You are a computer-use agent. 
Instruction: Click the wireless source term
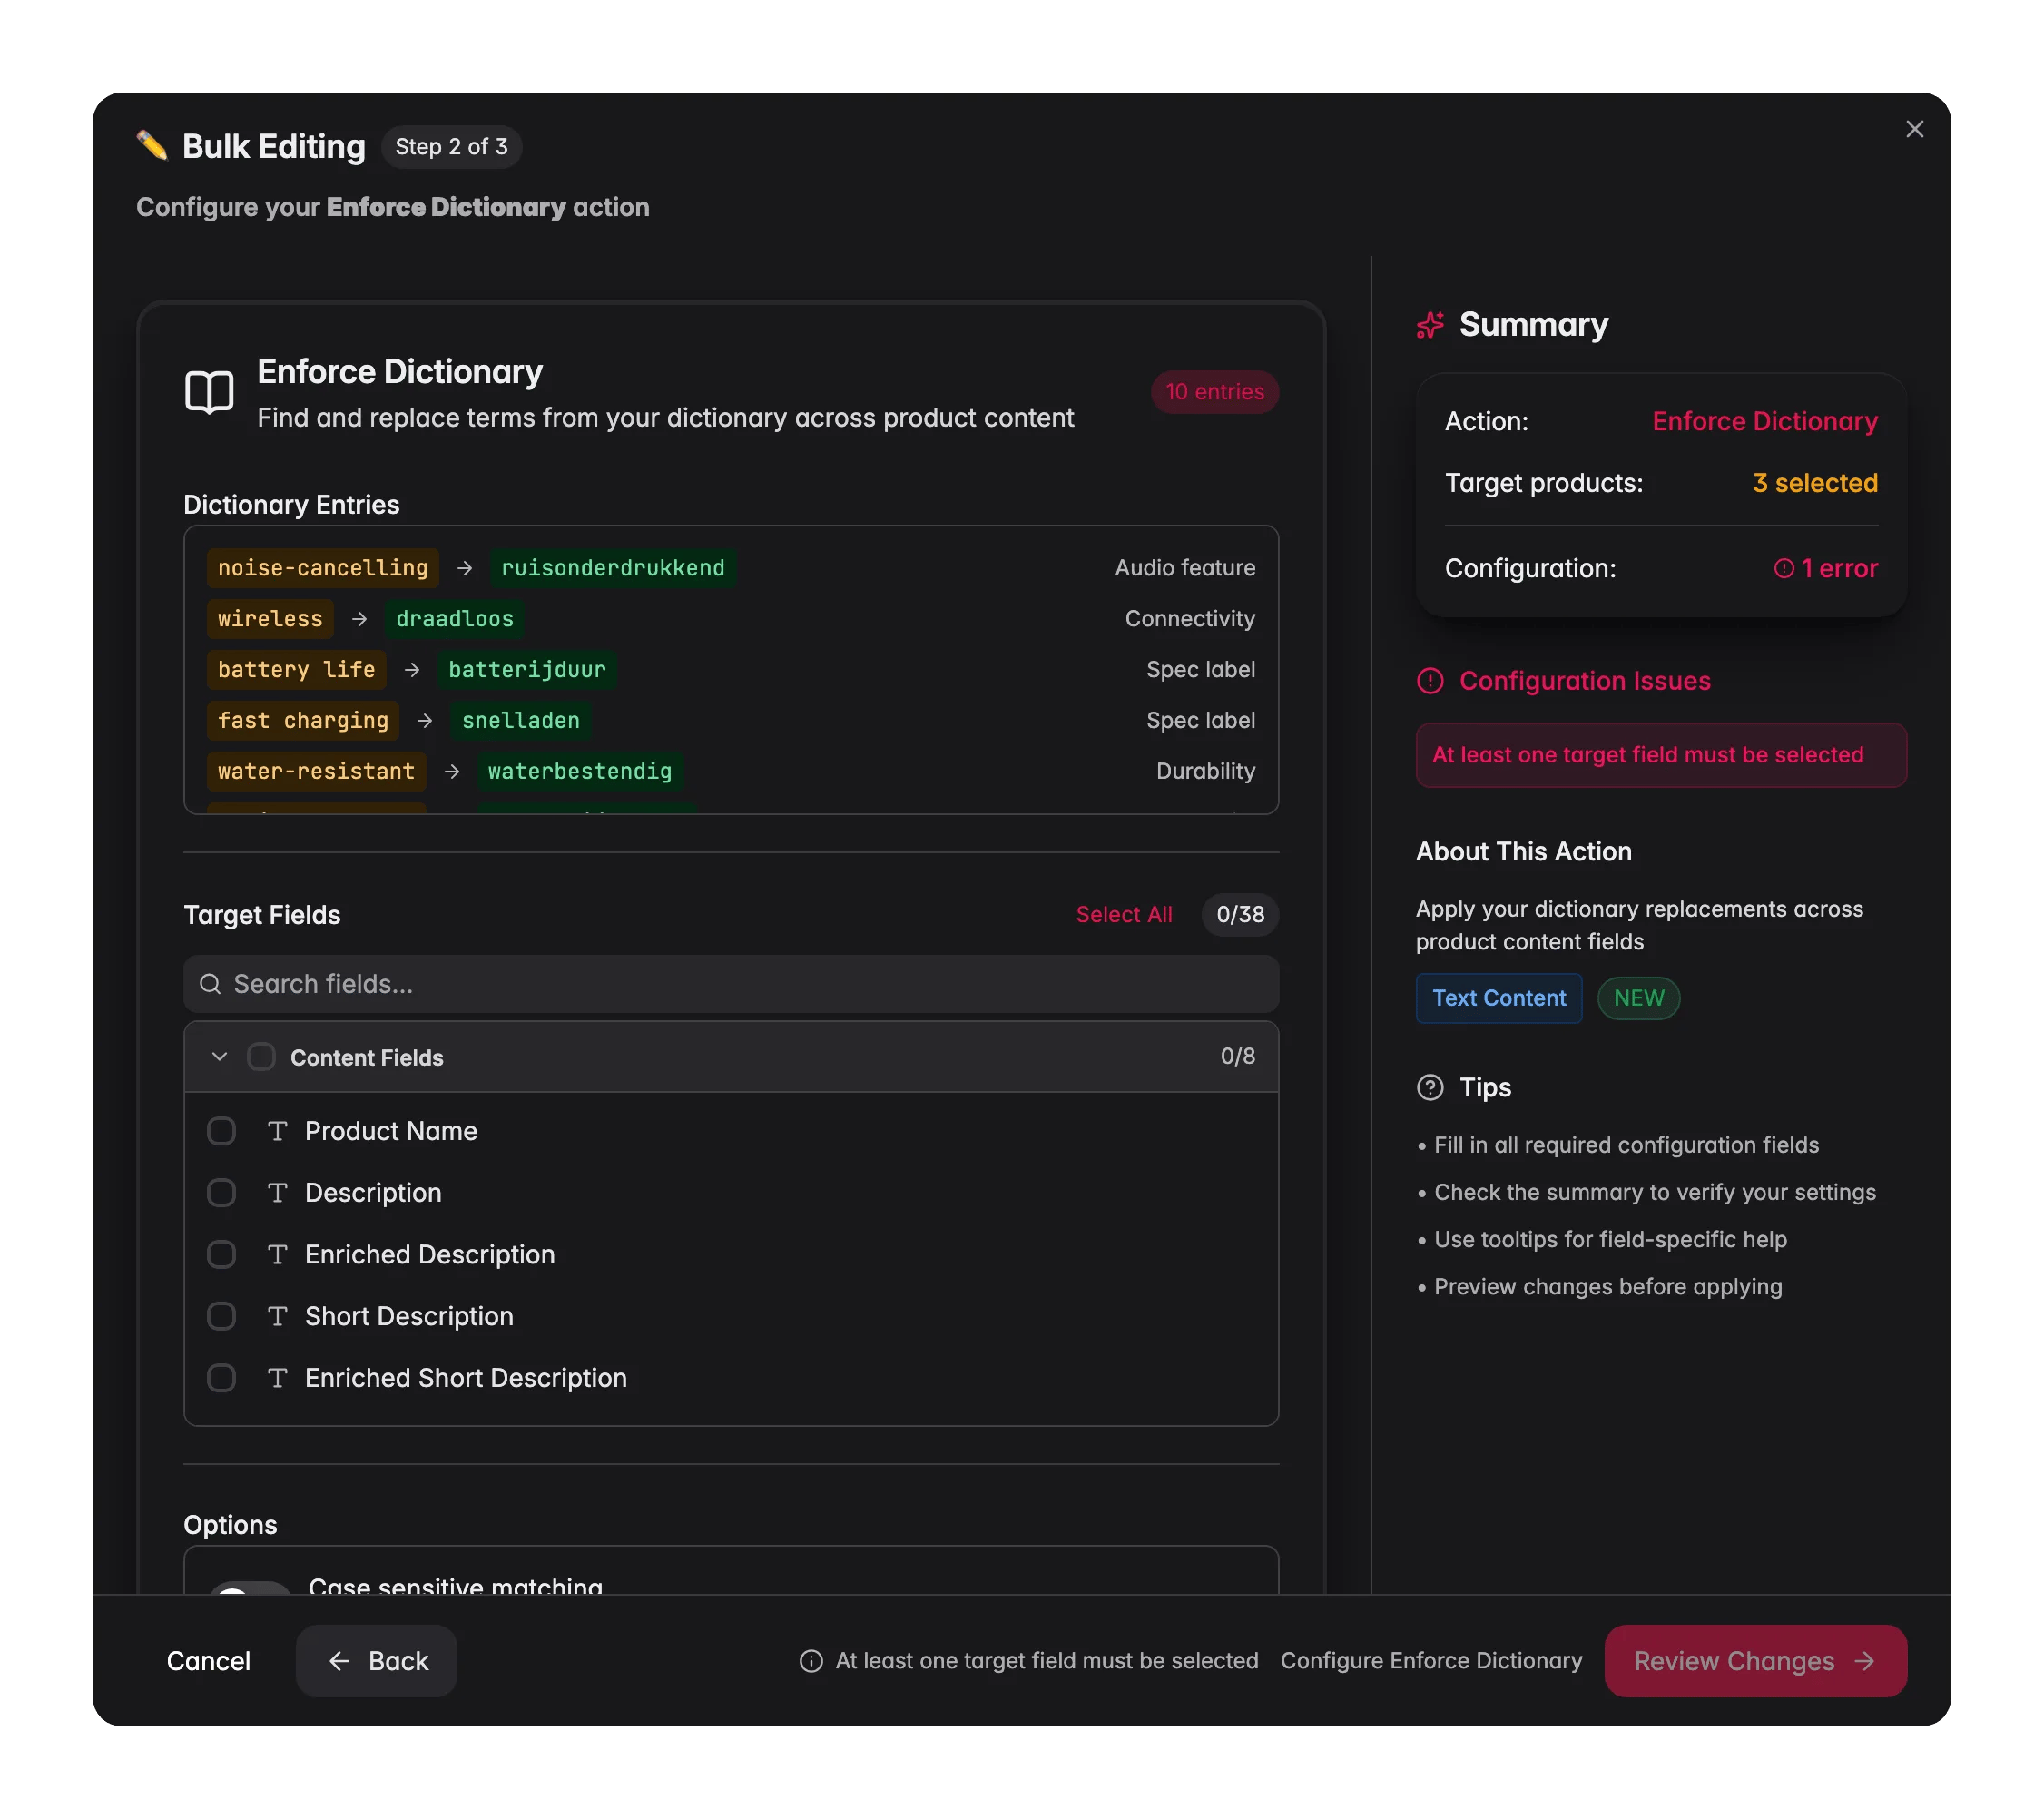coord(270,619)
